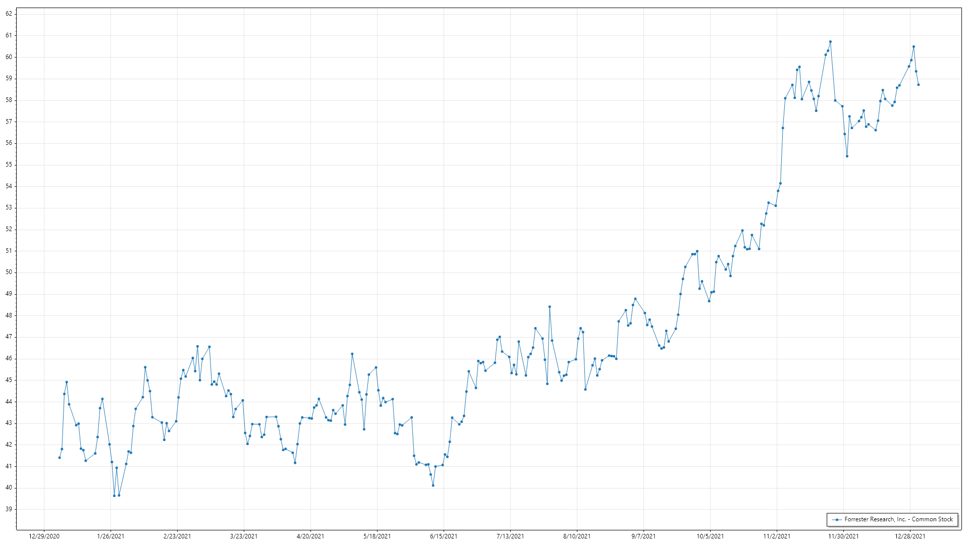Click the 9/7/2021 x-axis date label
The width and height of the screenshot is (969, 545).
point(643,536)
